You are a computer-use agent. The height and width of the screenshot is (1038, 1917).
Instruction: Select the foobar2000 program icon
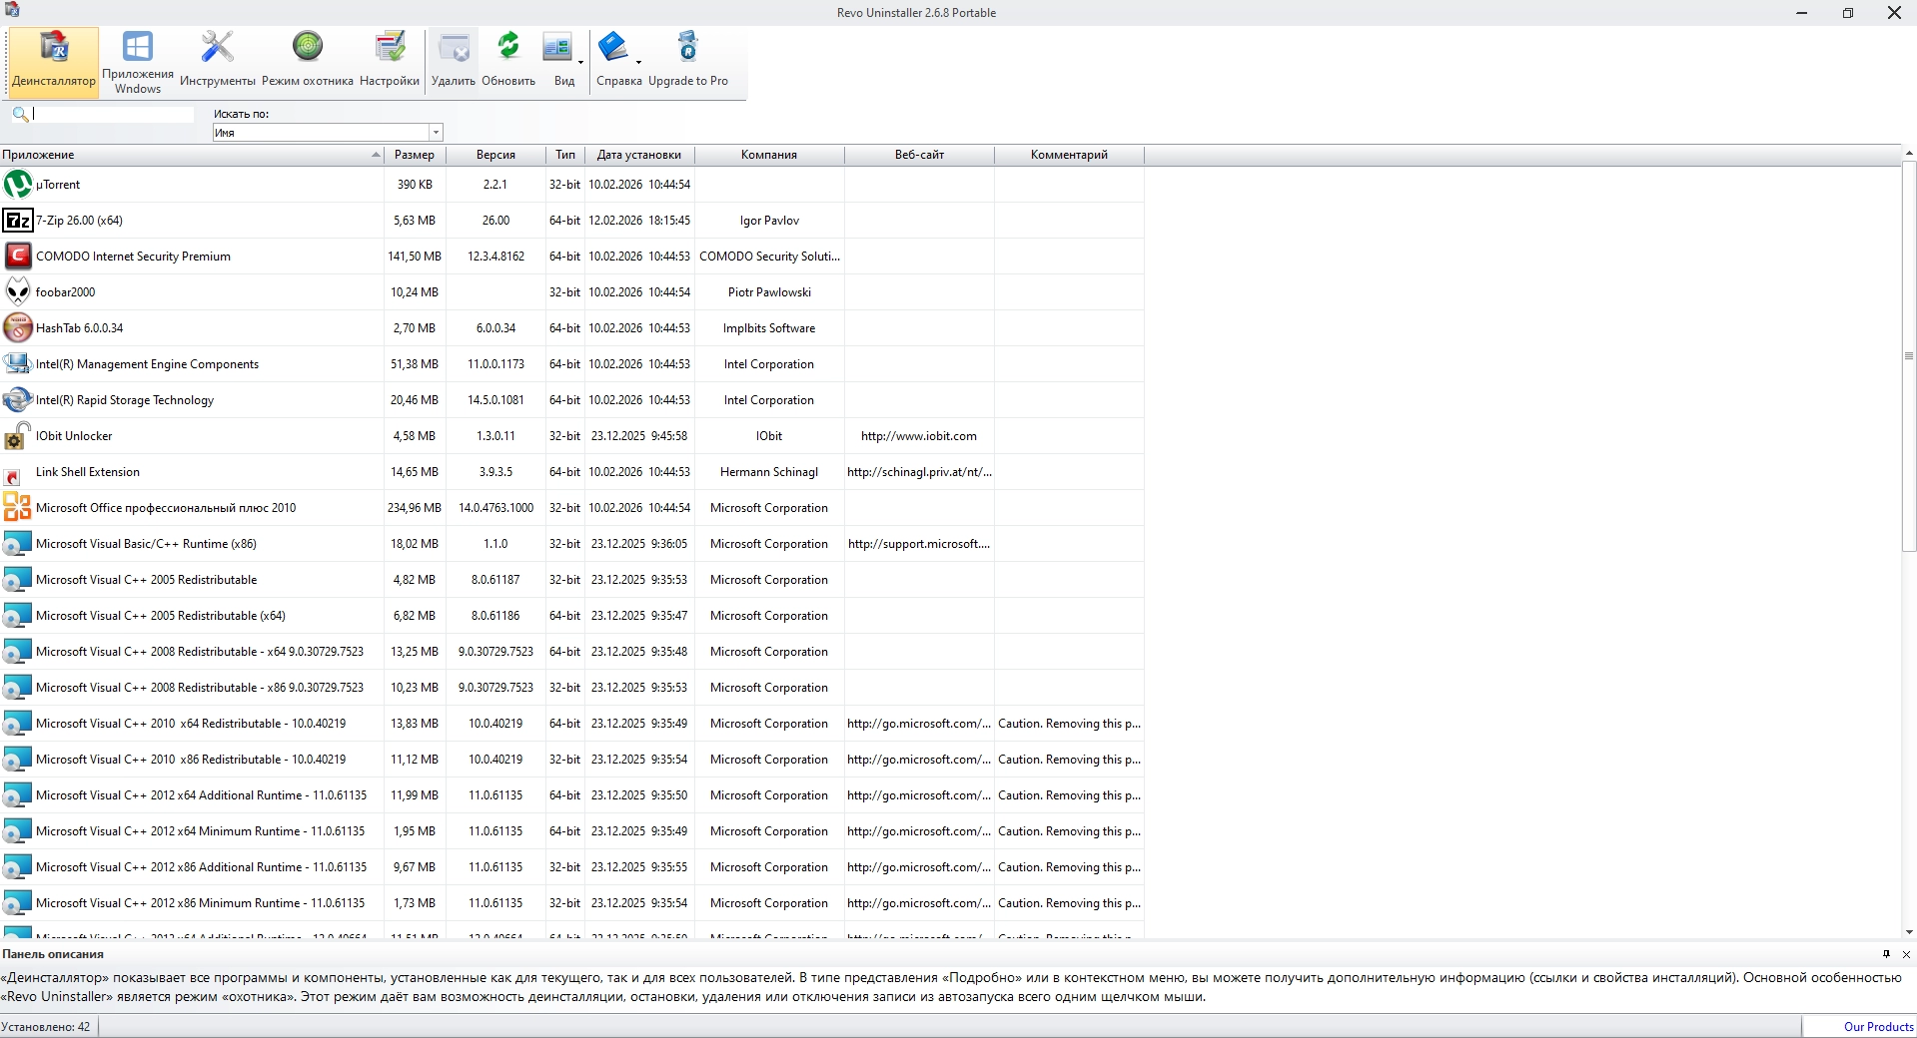(18, 292)
